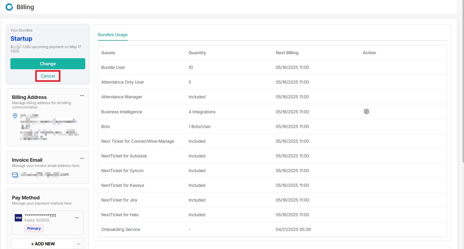Open Invoice Email three-dot menu
Viewport: 464px width, 249px height.
pos(82,158)
